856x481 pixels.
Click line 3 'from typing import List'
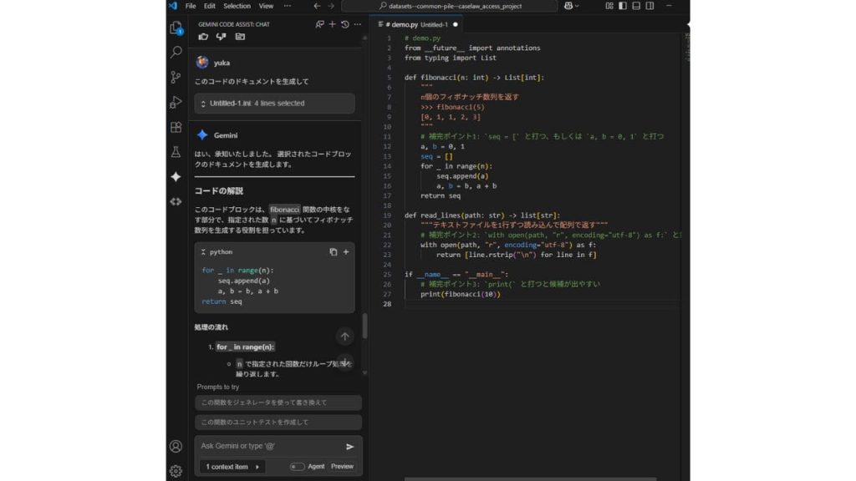pos(451,58)
